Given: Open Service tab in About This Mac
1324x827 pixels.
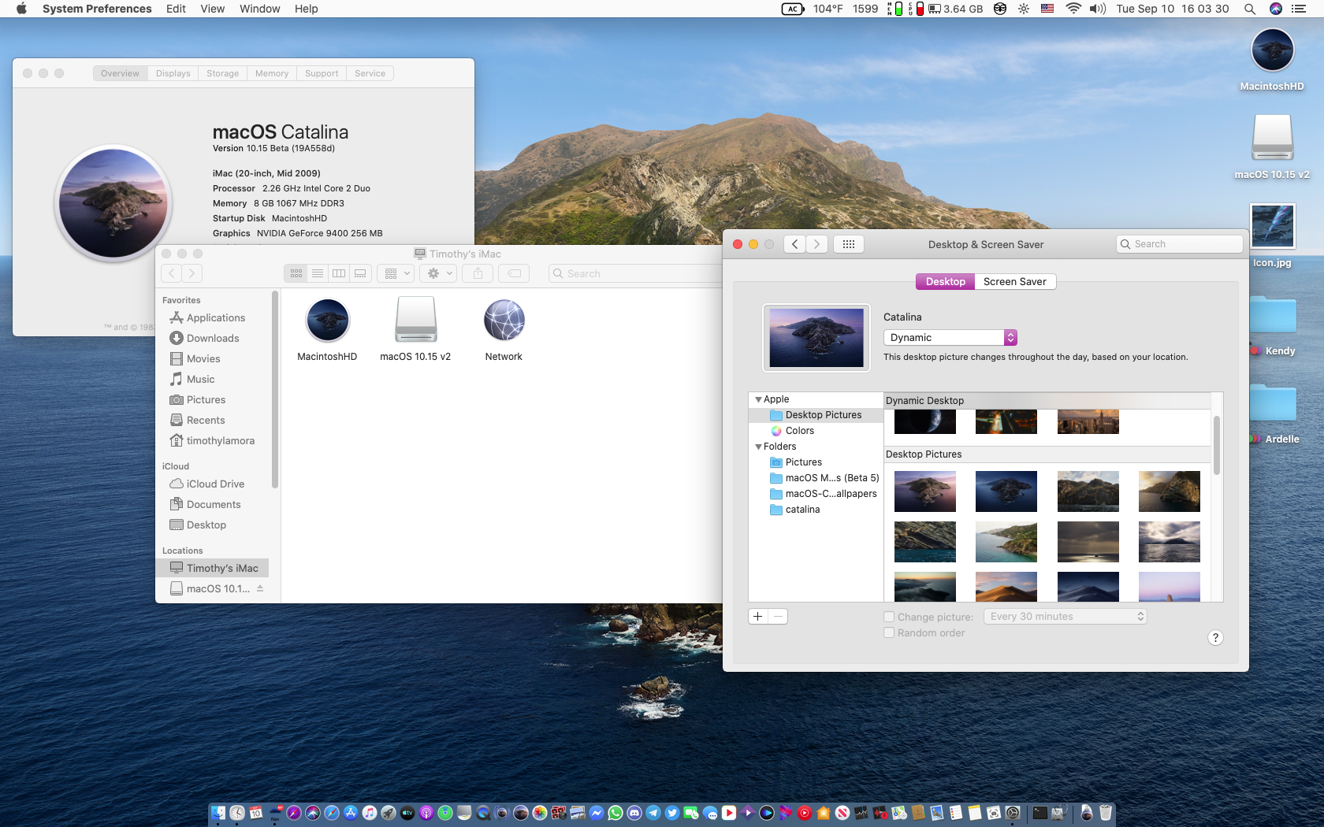Looking at the screenshot, I should tap(370, 73).
